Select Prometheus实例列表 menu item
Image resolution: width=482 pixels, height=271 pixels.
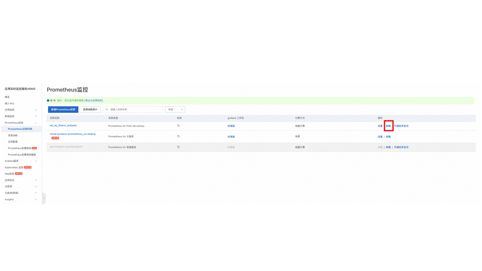coord(20,129)
